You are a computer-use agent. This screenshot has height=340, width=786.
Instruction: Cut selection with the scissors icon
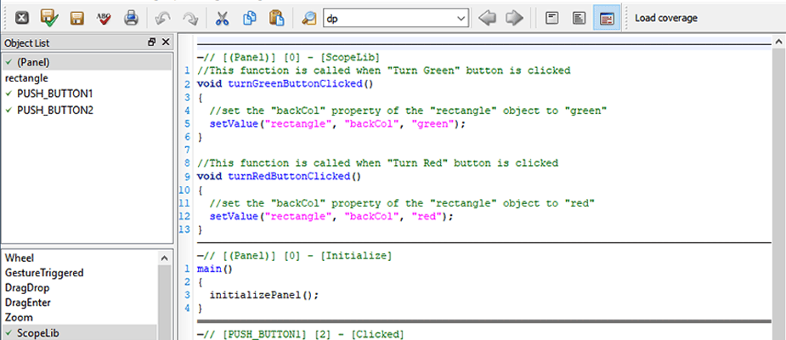pos(222,19)
